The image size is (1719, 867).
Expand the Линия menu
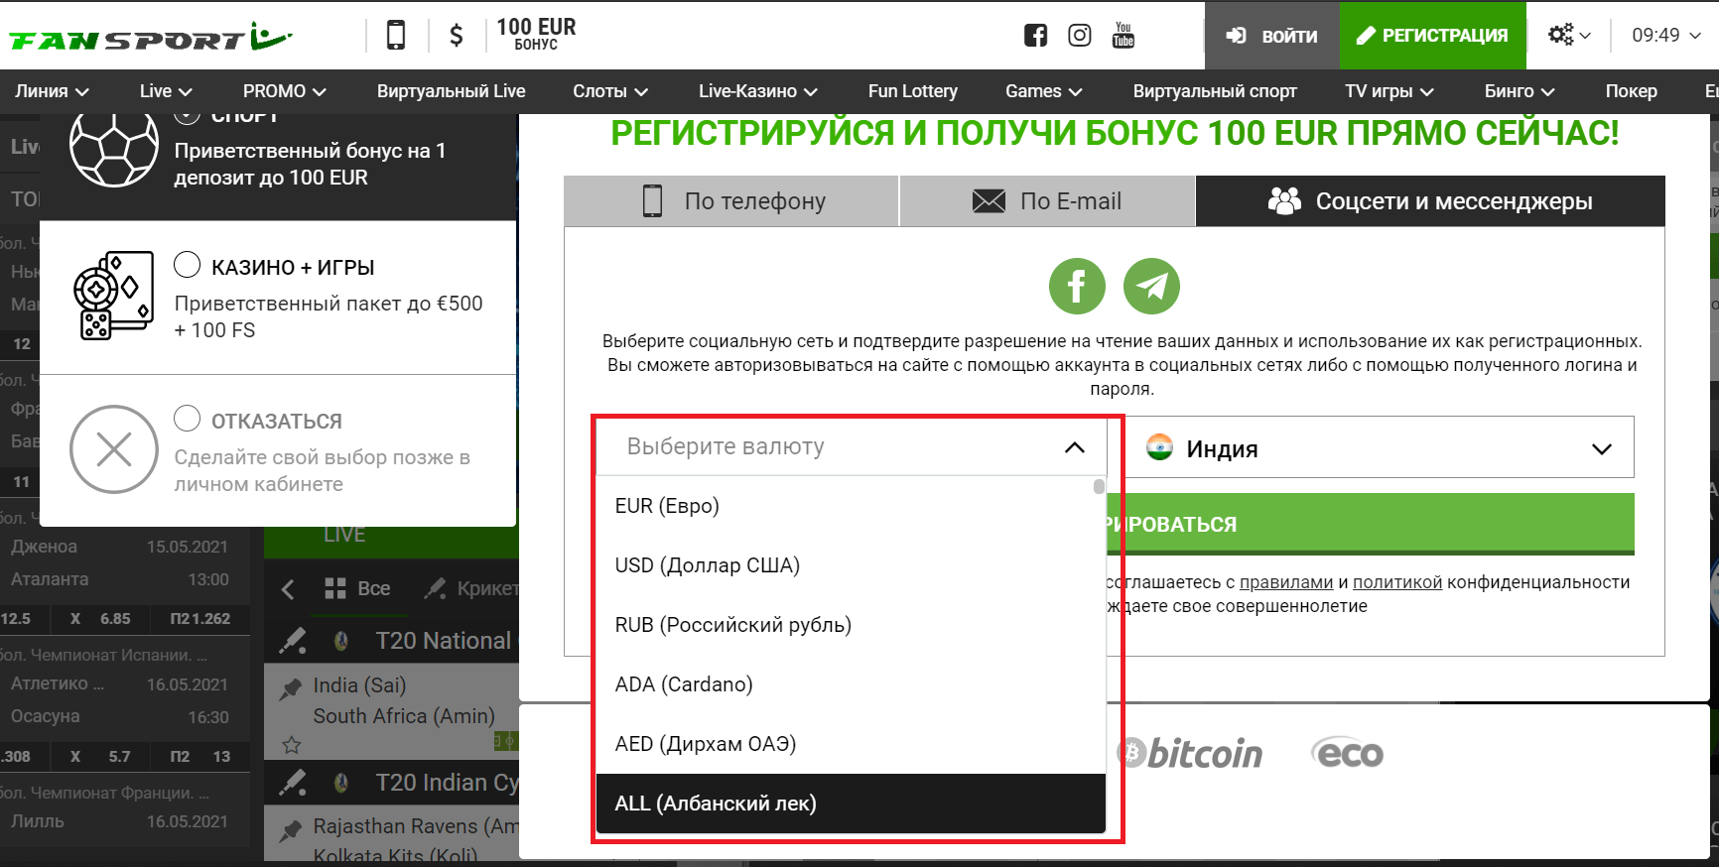pyautogui.click(x=52, y=91)
